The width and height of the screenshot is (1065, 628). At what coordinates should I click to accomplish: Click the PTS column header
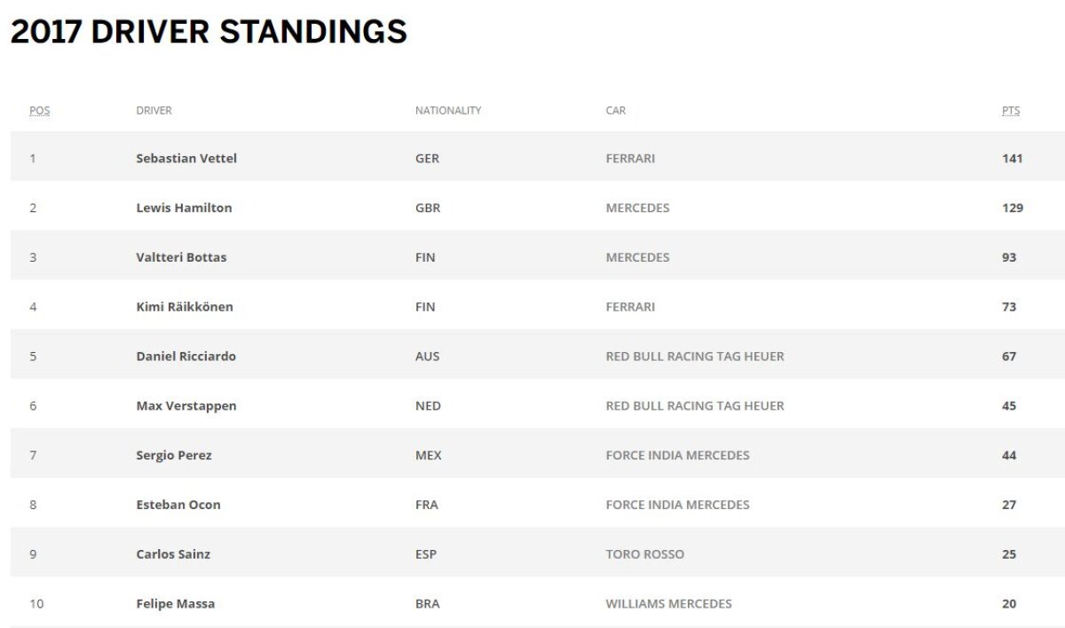coord(1011,111)
